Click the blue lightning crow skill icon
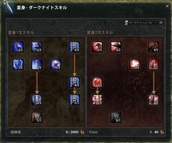The width and height of the screenshot is (172, 143). tap(37, 47)
